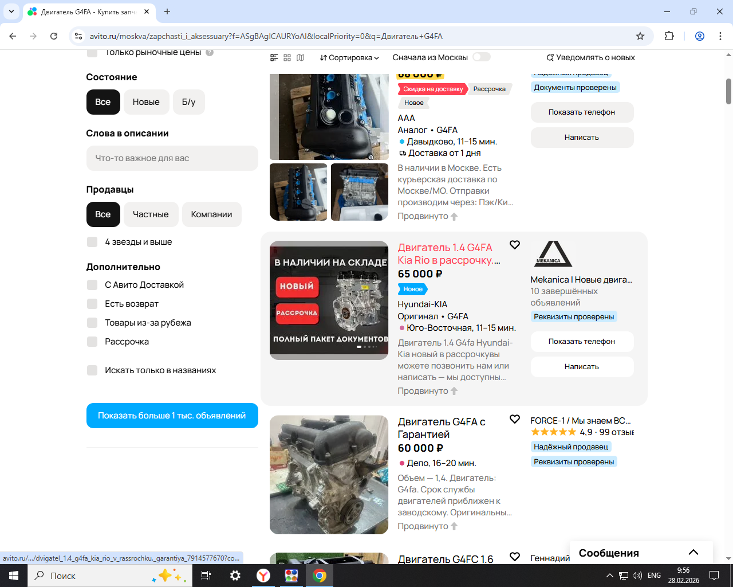Launch Yandex Browser from taskbar
Viewport: 733px width, 587px height.
(263, 576)
